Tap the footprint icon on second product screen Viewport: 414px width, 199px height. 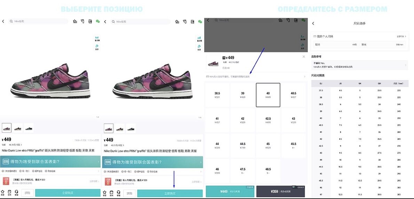pos(184,22)
